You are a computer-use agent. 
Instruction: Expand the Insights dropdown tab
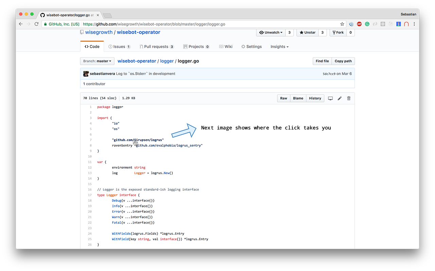pos(279,46)
